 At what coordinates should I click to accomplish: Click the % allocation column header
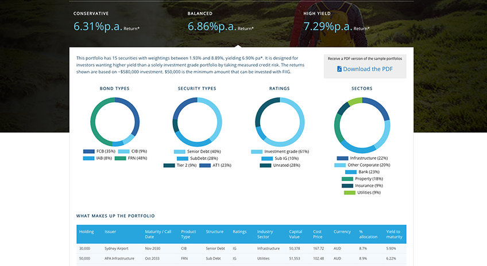pos(368,234)
